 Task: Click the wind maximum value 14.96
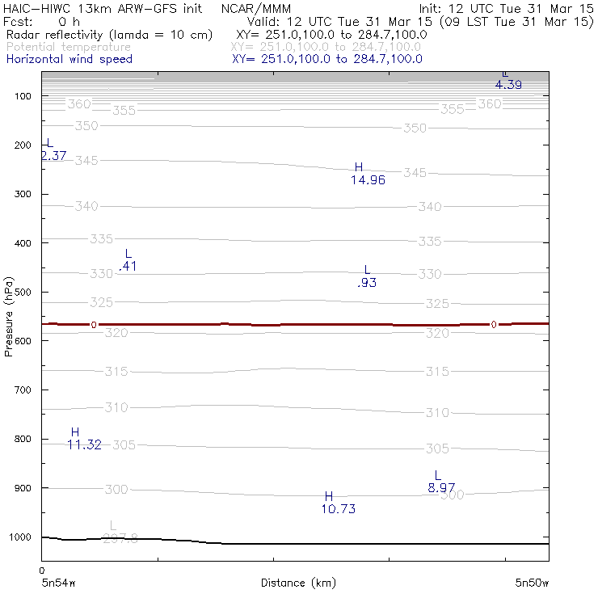[368, 180]
